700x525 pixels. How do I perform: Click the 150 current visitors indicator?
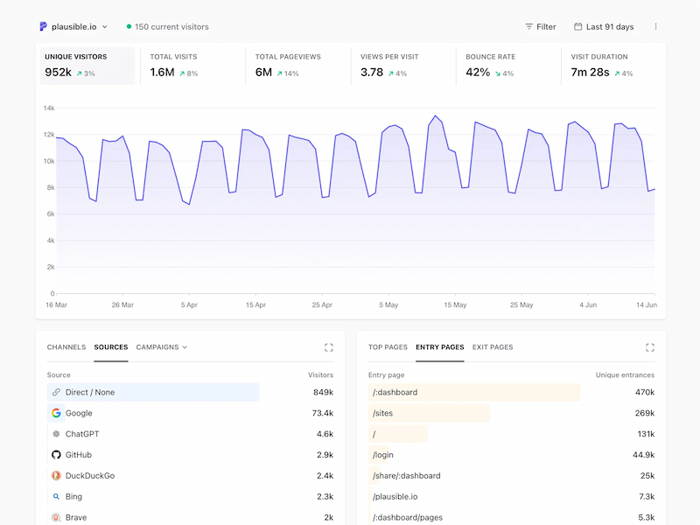pos(167,27)
